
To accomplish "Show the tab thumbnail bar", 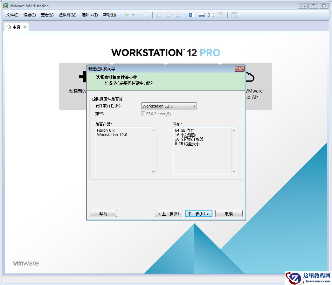I will click(202, 15).
